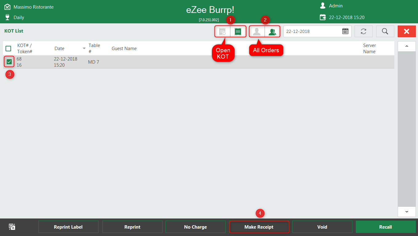Refresh the KOT list

tap(364, 31)
